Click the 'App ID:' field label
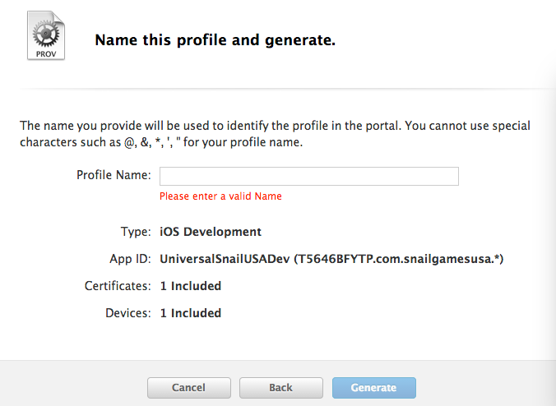Image resolution: width=556 pixels, height=406 pixels. click(x=130, y=259)
